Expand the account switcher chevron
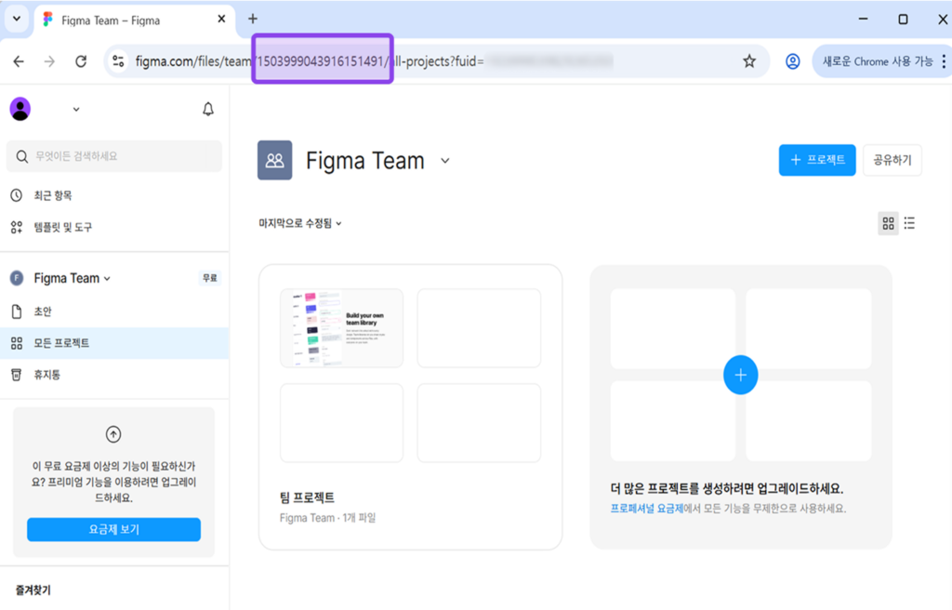 point(76,110)
